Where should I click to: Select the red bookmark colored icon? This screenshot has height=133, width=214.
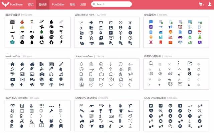tap(160, 42)
